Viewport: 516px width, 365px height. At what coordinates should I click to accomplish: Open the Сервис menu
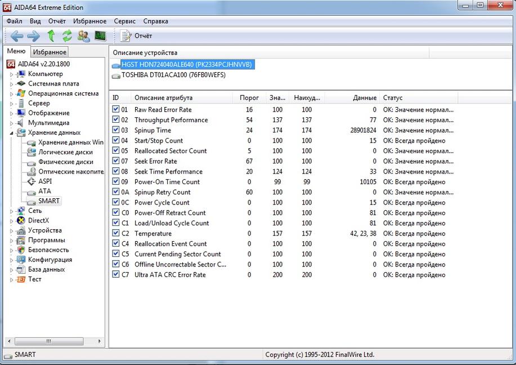(x=125, y=21)
